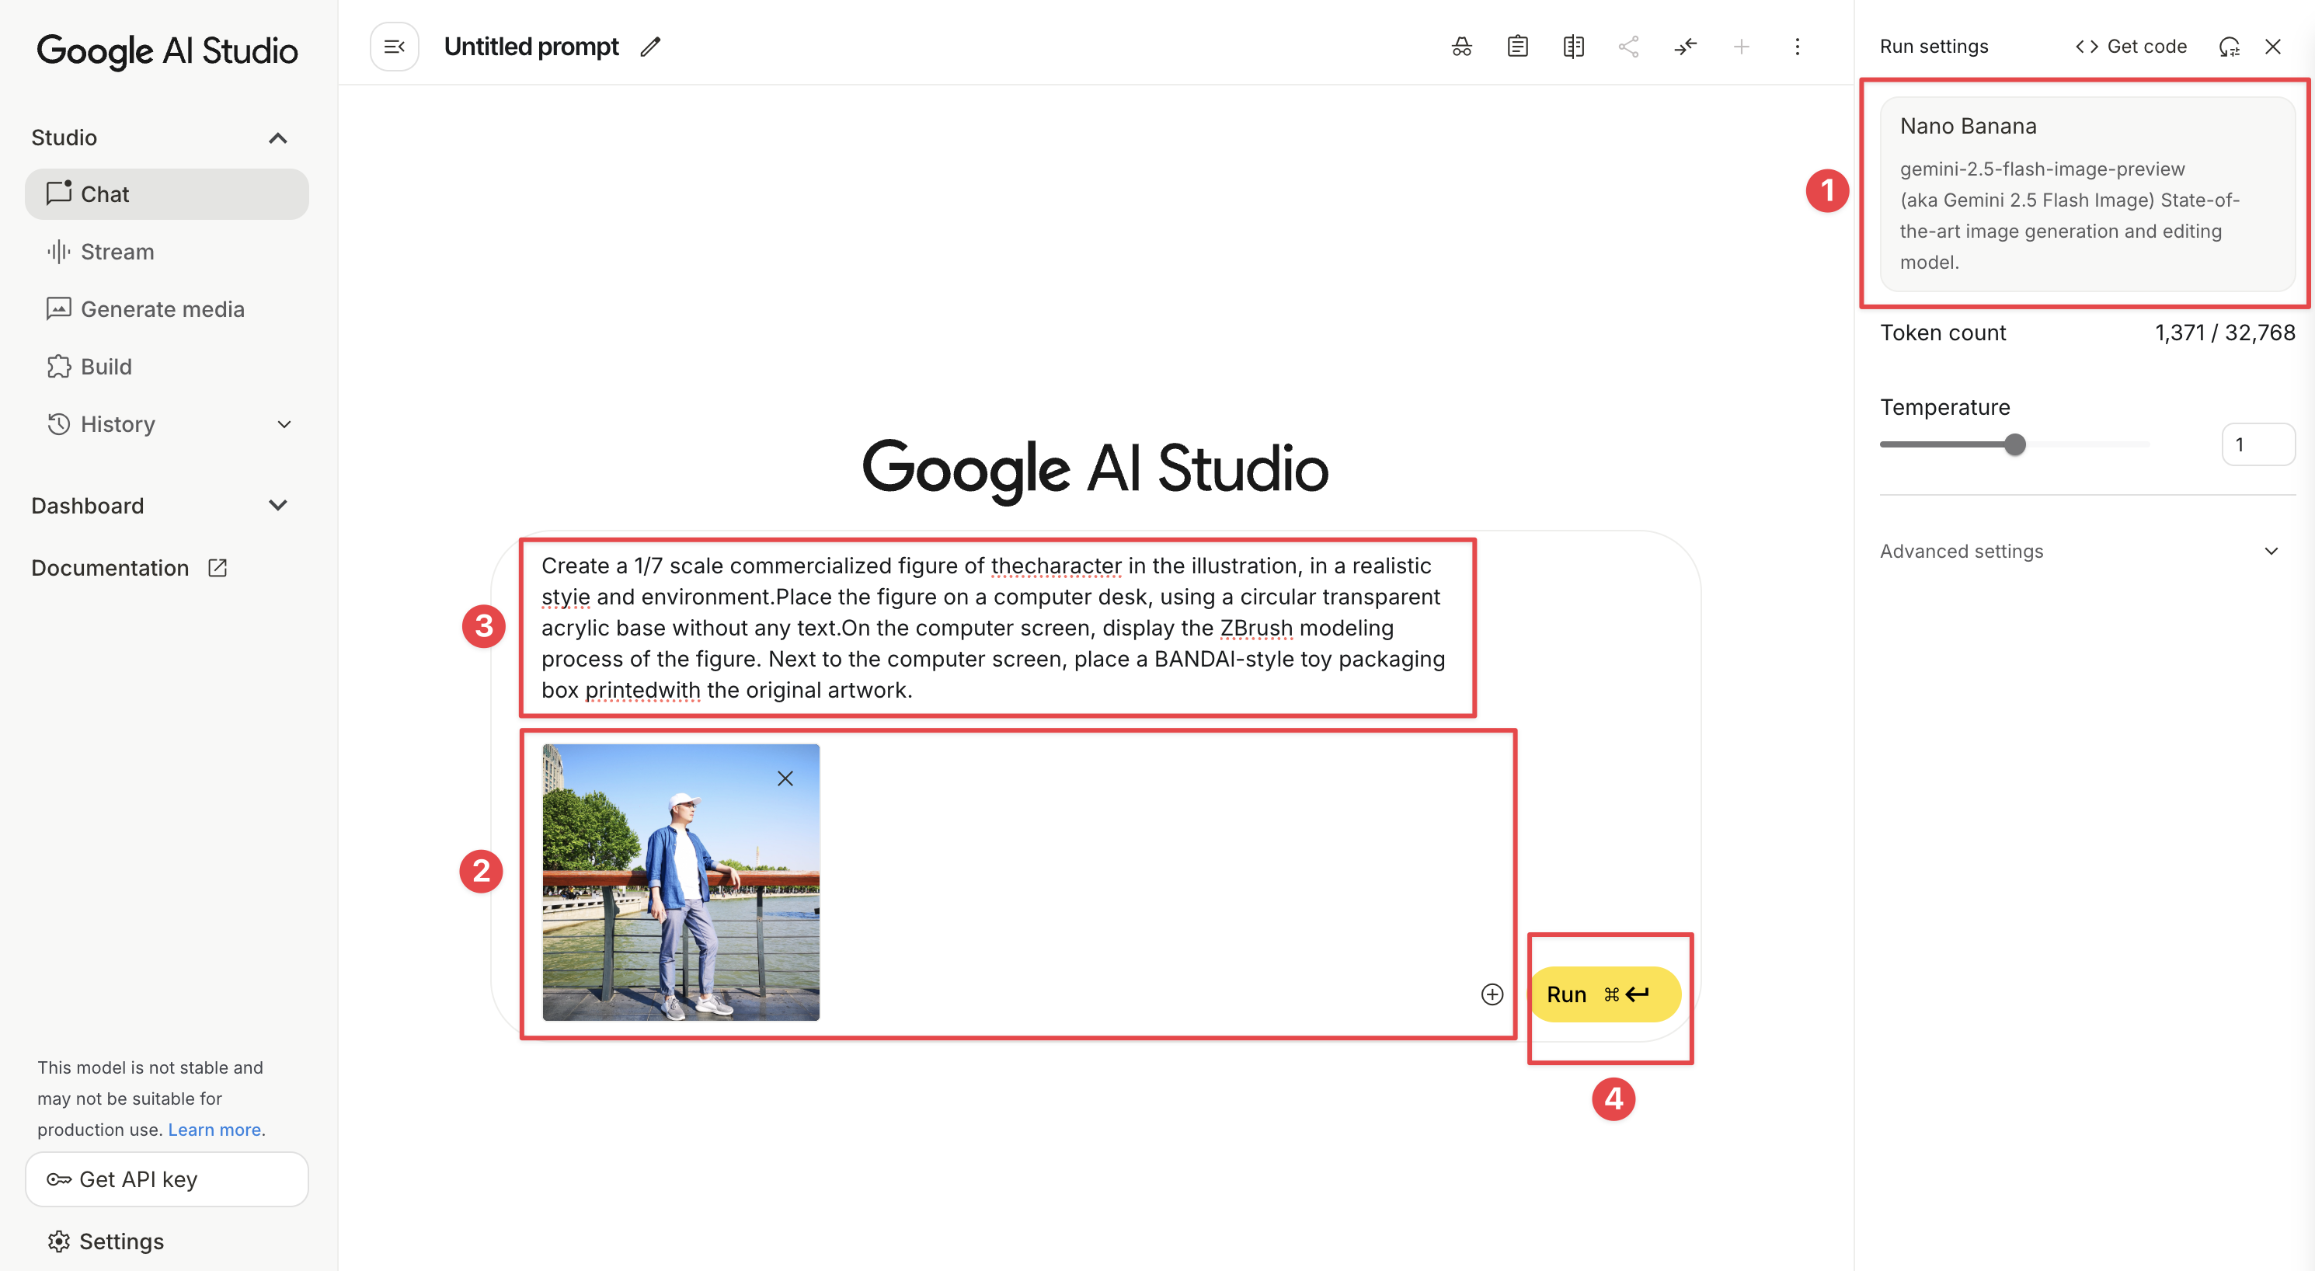Open system instructions clipboard icon

pos(1517,47)
